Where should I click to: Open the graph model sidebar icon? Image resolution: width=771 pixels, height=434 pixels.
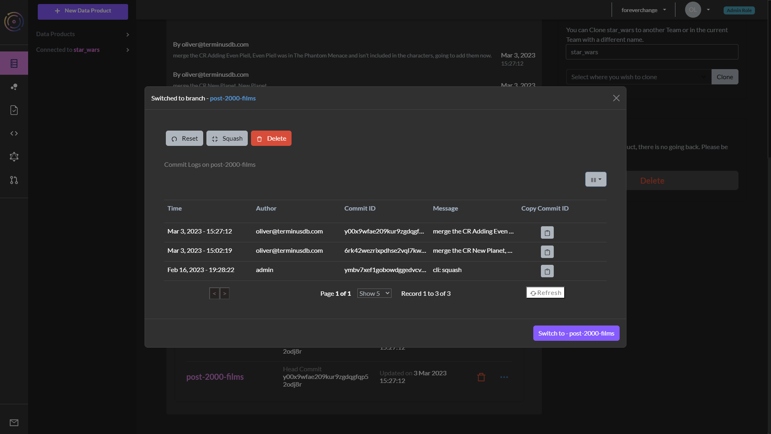(14, 87)
